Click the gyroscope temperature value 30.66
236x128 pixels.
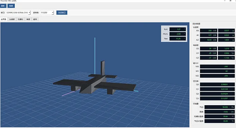tap(219, 117)
